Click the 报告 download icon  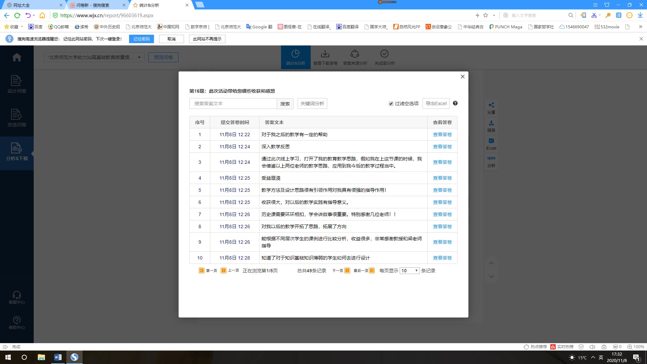click(x=491, y=126)
